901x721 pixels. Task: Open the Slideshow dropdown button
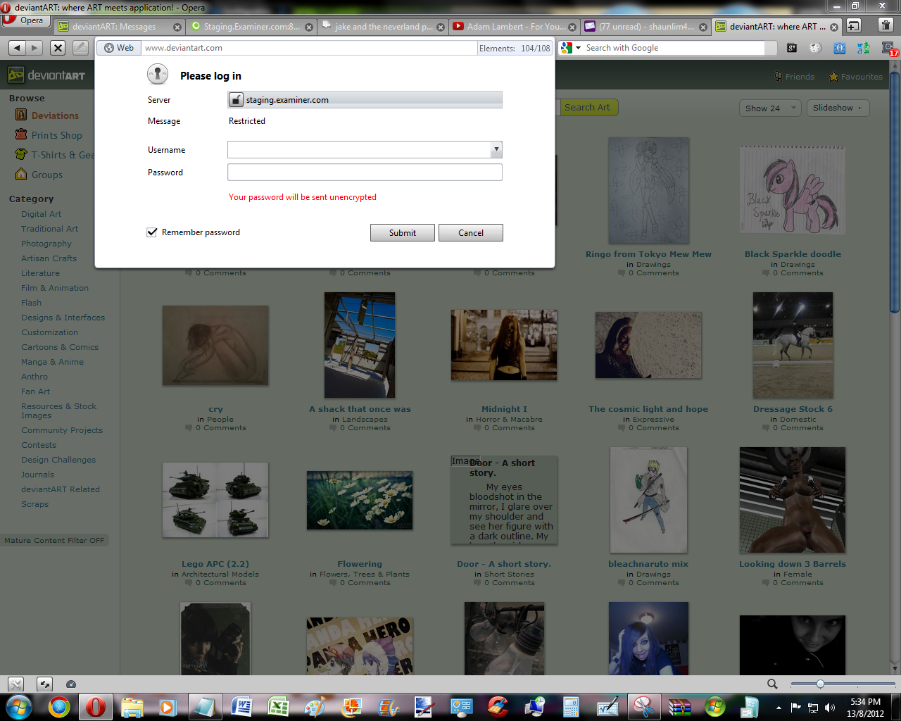coord(838,108)
